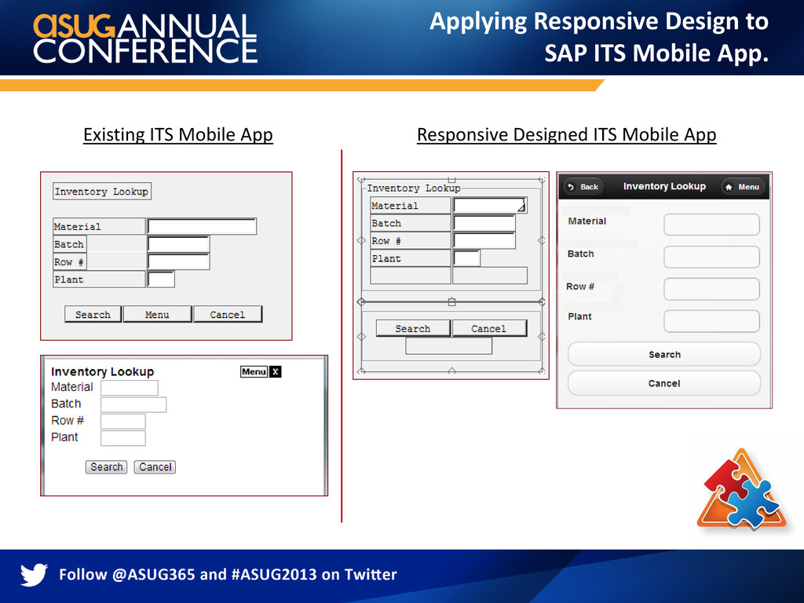Click small Menu button in white-background app
Screen dimensions: 804x603
click(254, 371)
